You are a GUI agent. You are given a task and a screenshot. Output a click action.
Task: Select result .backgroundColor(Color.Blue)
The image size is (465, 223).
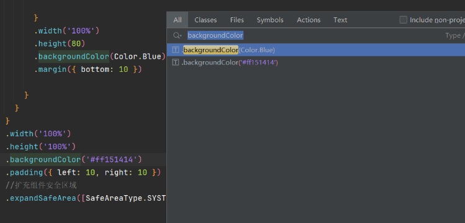coord(316,50)
